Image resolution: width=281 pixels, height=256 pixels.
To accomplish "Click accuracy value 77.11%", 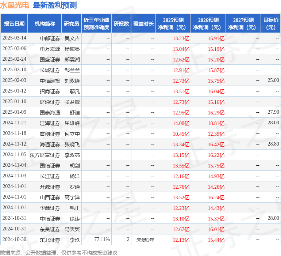I will [x=102, y=239].
